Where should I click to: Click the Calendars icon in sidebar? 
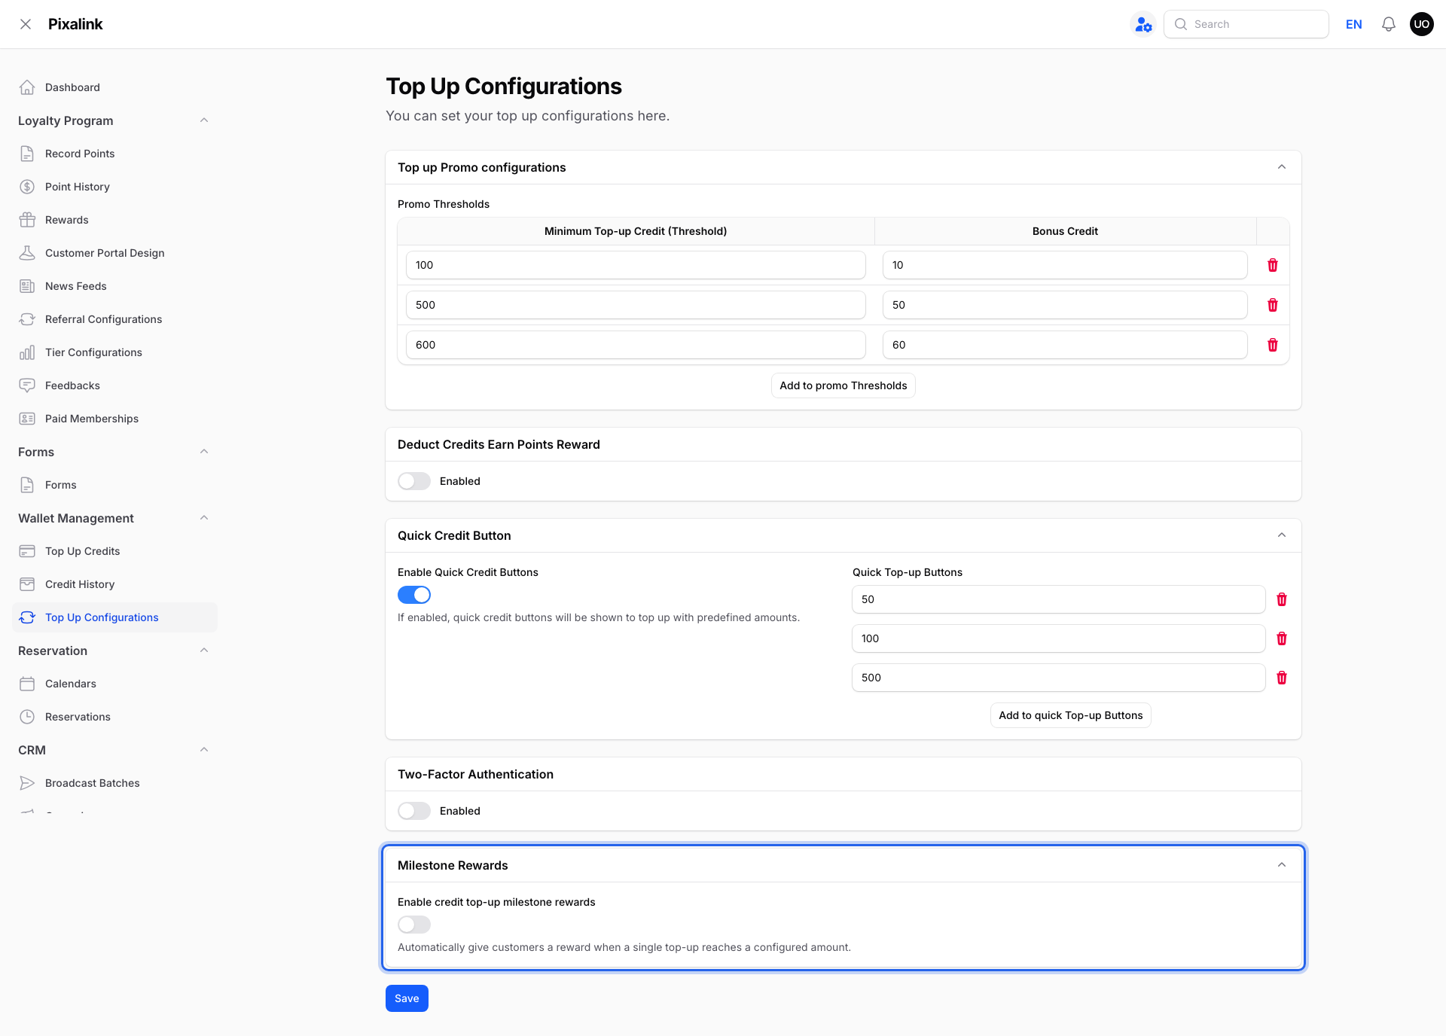[27, 684]
